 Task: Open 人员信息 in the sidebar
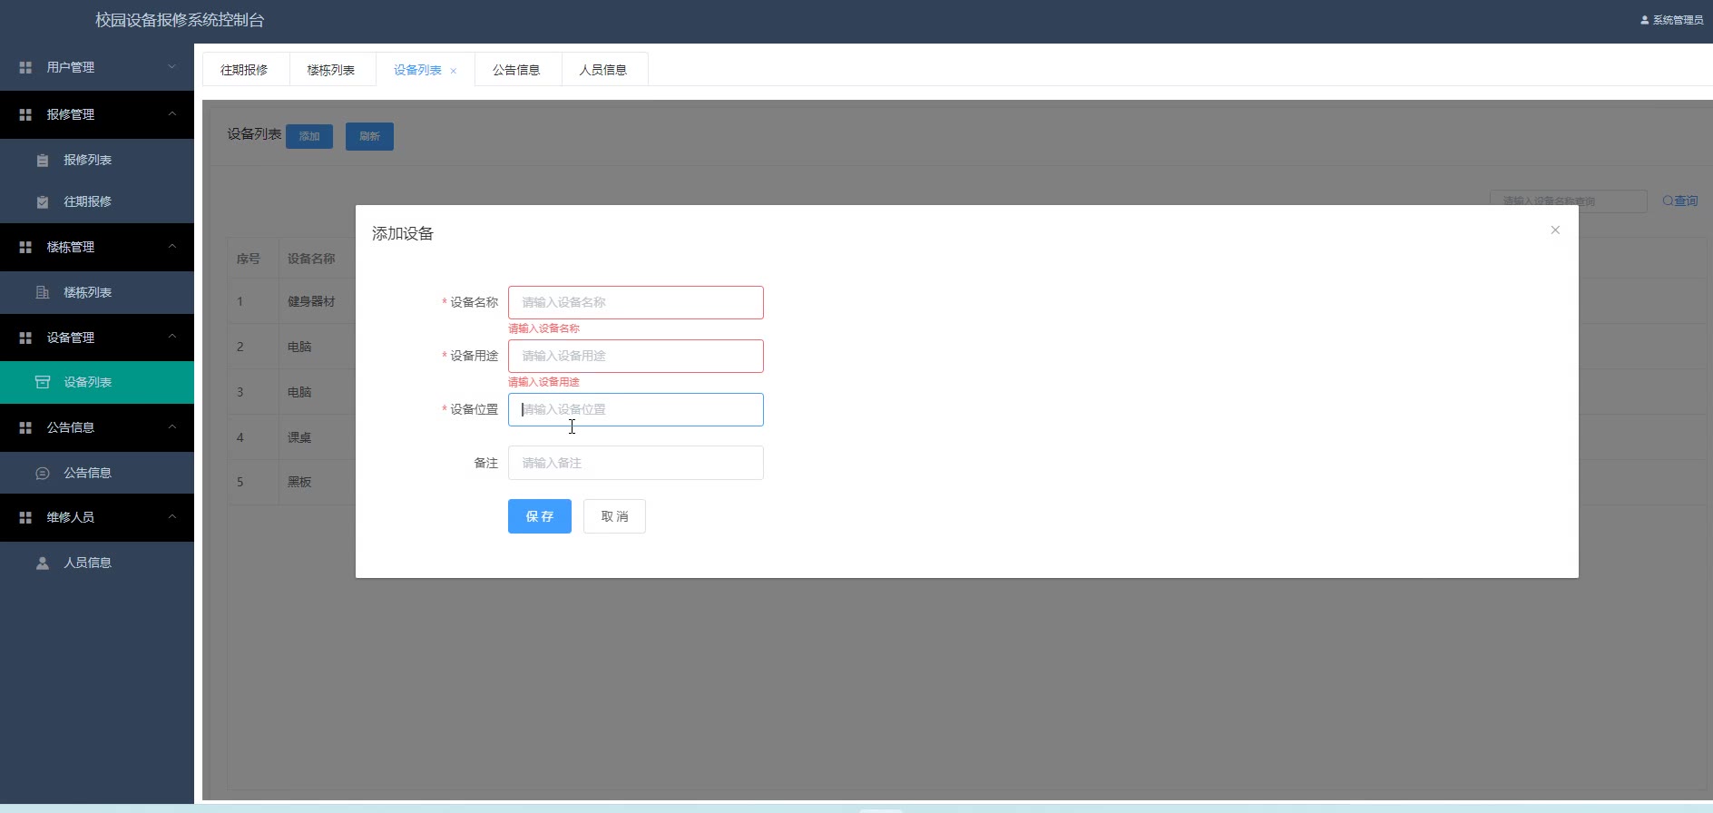tap(97, 563)
